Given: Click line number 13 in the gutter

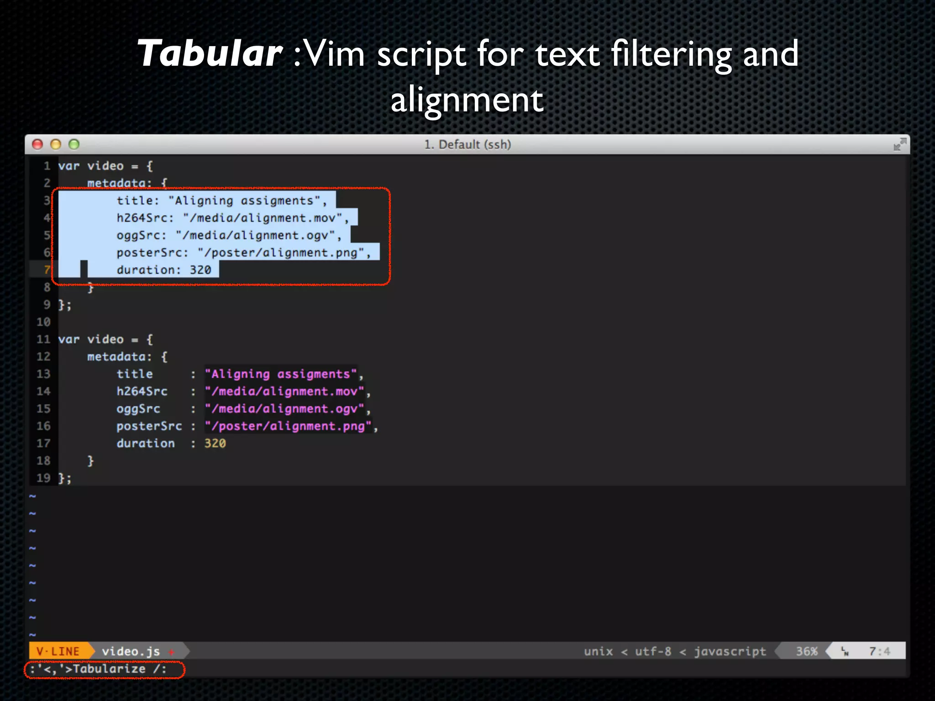Looking at the screenshot, I should click(x=43, y=374).
